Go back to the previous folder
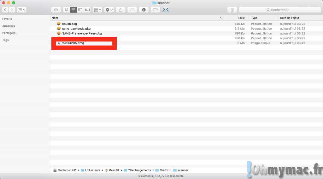The width and height of the screenshot is (323, 179). [5, 10]
